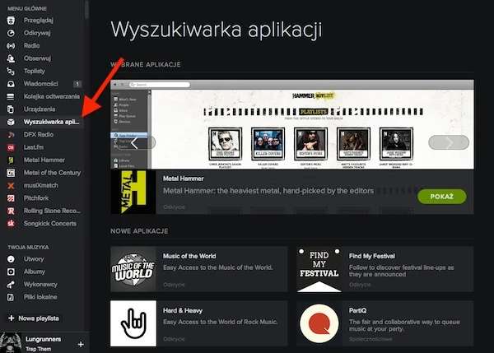
Task: Open the Music of the World title
Action: coord(189,256)
